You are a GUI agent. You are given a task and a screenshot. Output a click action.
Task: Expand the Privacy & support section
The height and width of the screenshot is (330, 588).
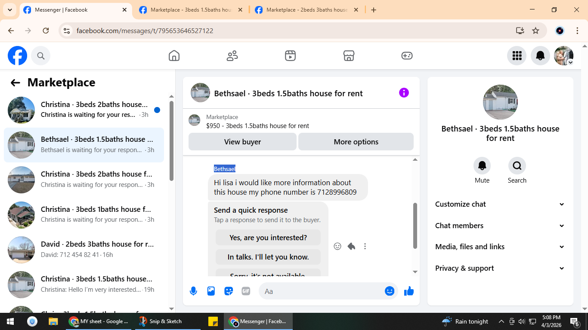coord(500,268)
